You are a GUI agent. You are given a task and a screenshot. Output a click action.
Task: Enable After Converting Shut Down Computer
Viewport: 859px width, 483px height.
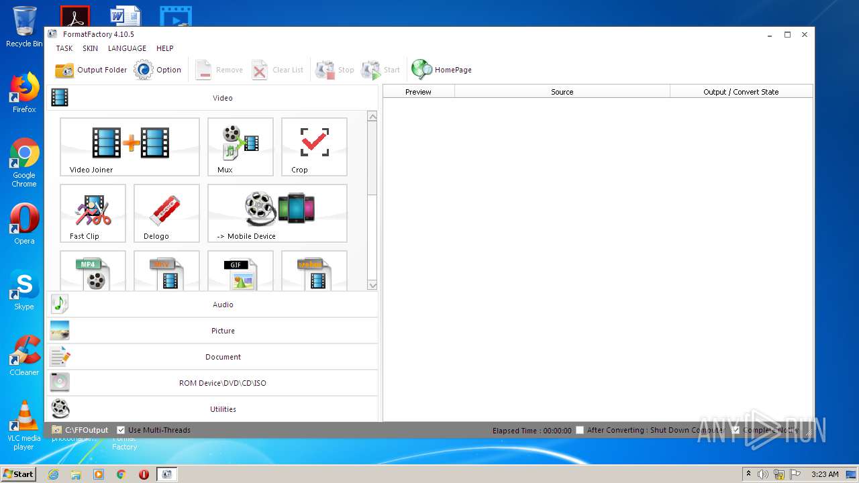point(580,430)
